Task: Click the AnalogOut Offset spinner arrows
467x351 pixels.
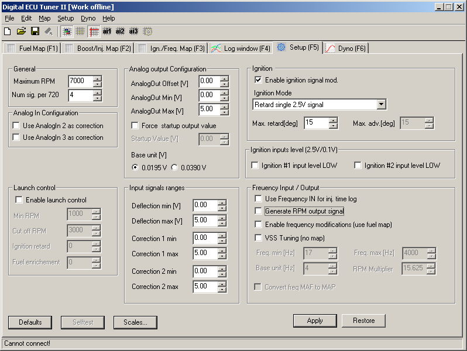Action: pos(224,81)
